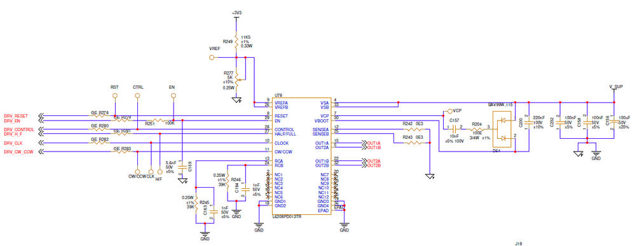Click the C232 100nF capacitor symbol
Viewport: 635px width, 246px height.
pyautogui.click(x=560, y=122)
